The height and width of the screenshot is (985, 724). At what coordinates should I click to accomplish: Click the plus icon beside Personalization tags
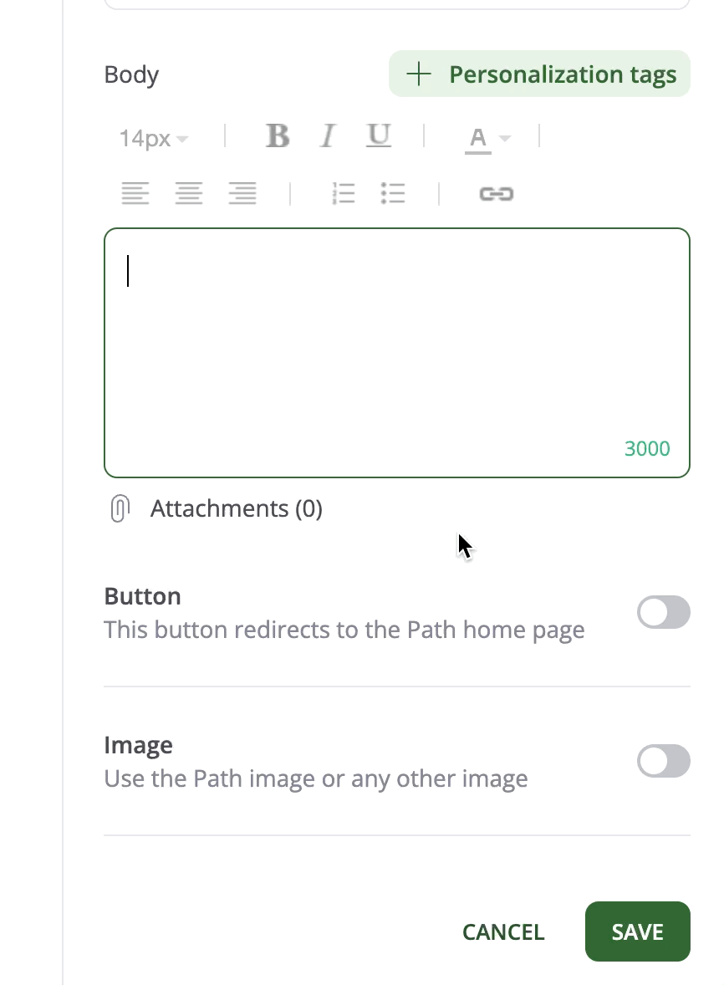point(418,74)
